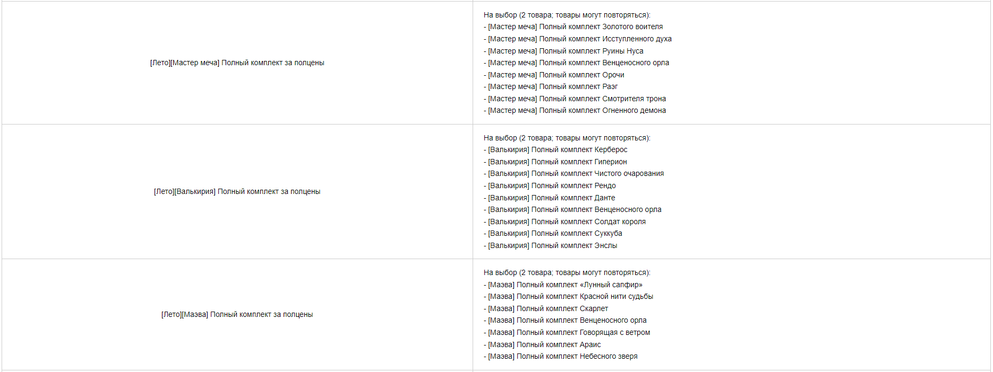Select 'Полный комплект Исступленного духа' line
This screenshot has width=993, height=372.
coord(578,39)
